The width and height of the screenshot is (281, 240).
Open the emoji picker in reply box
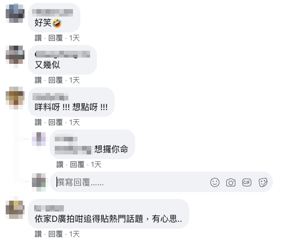point(215,182)
